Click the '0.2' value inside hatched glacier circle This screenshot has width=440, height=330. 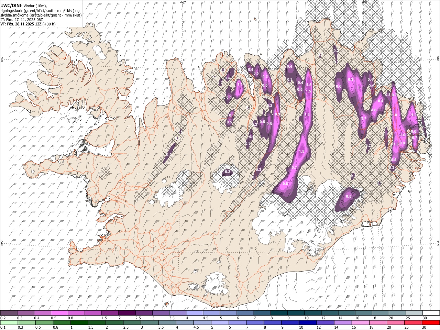click(x=228, y=172)
